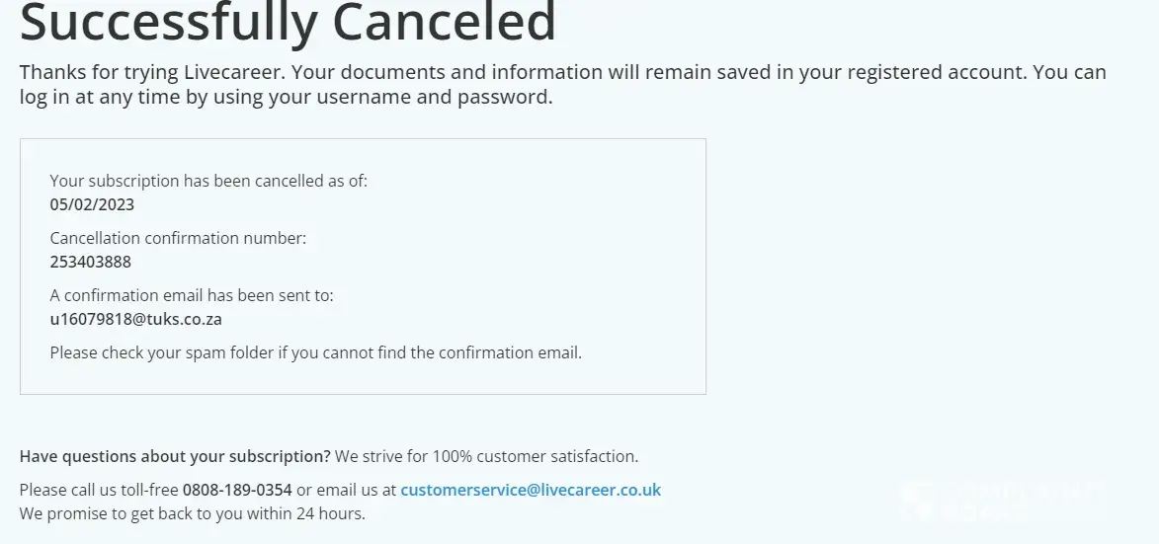Click "log in at any time" sentence line
1159x544 pixels.
pos(286,97)
